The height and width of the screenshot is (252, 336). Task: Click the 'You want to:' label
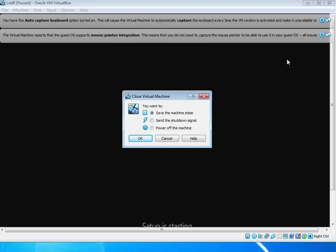point(153,106)
